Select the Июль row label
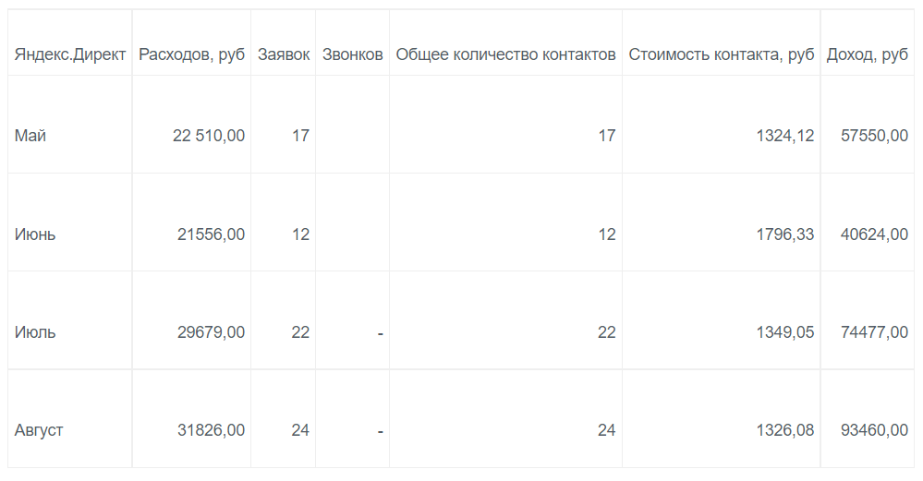 pos(35,332)
